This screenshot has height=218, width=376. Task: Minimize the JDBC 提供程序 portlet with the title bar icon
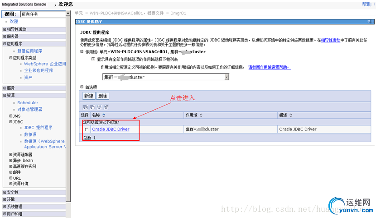[373, 22]
